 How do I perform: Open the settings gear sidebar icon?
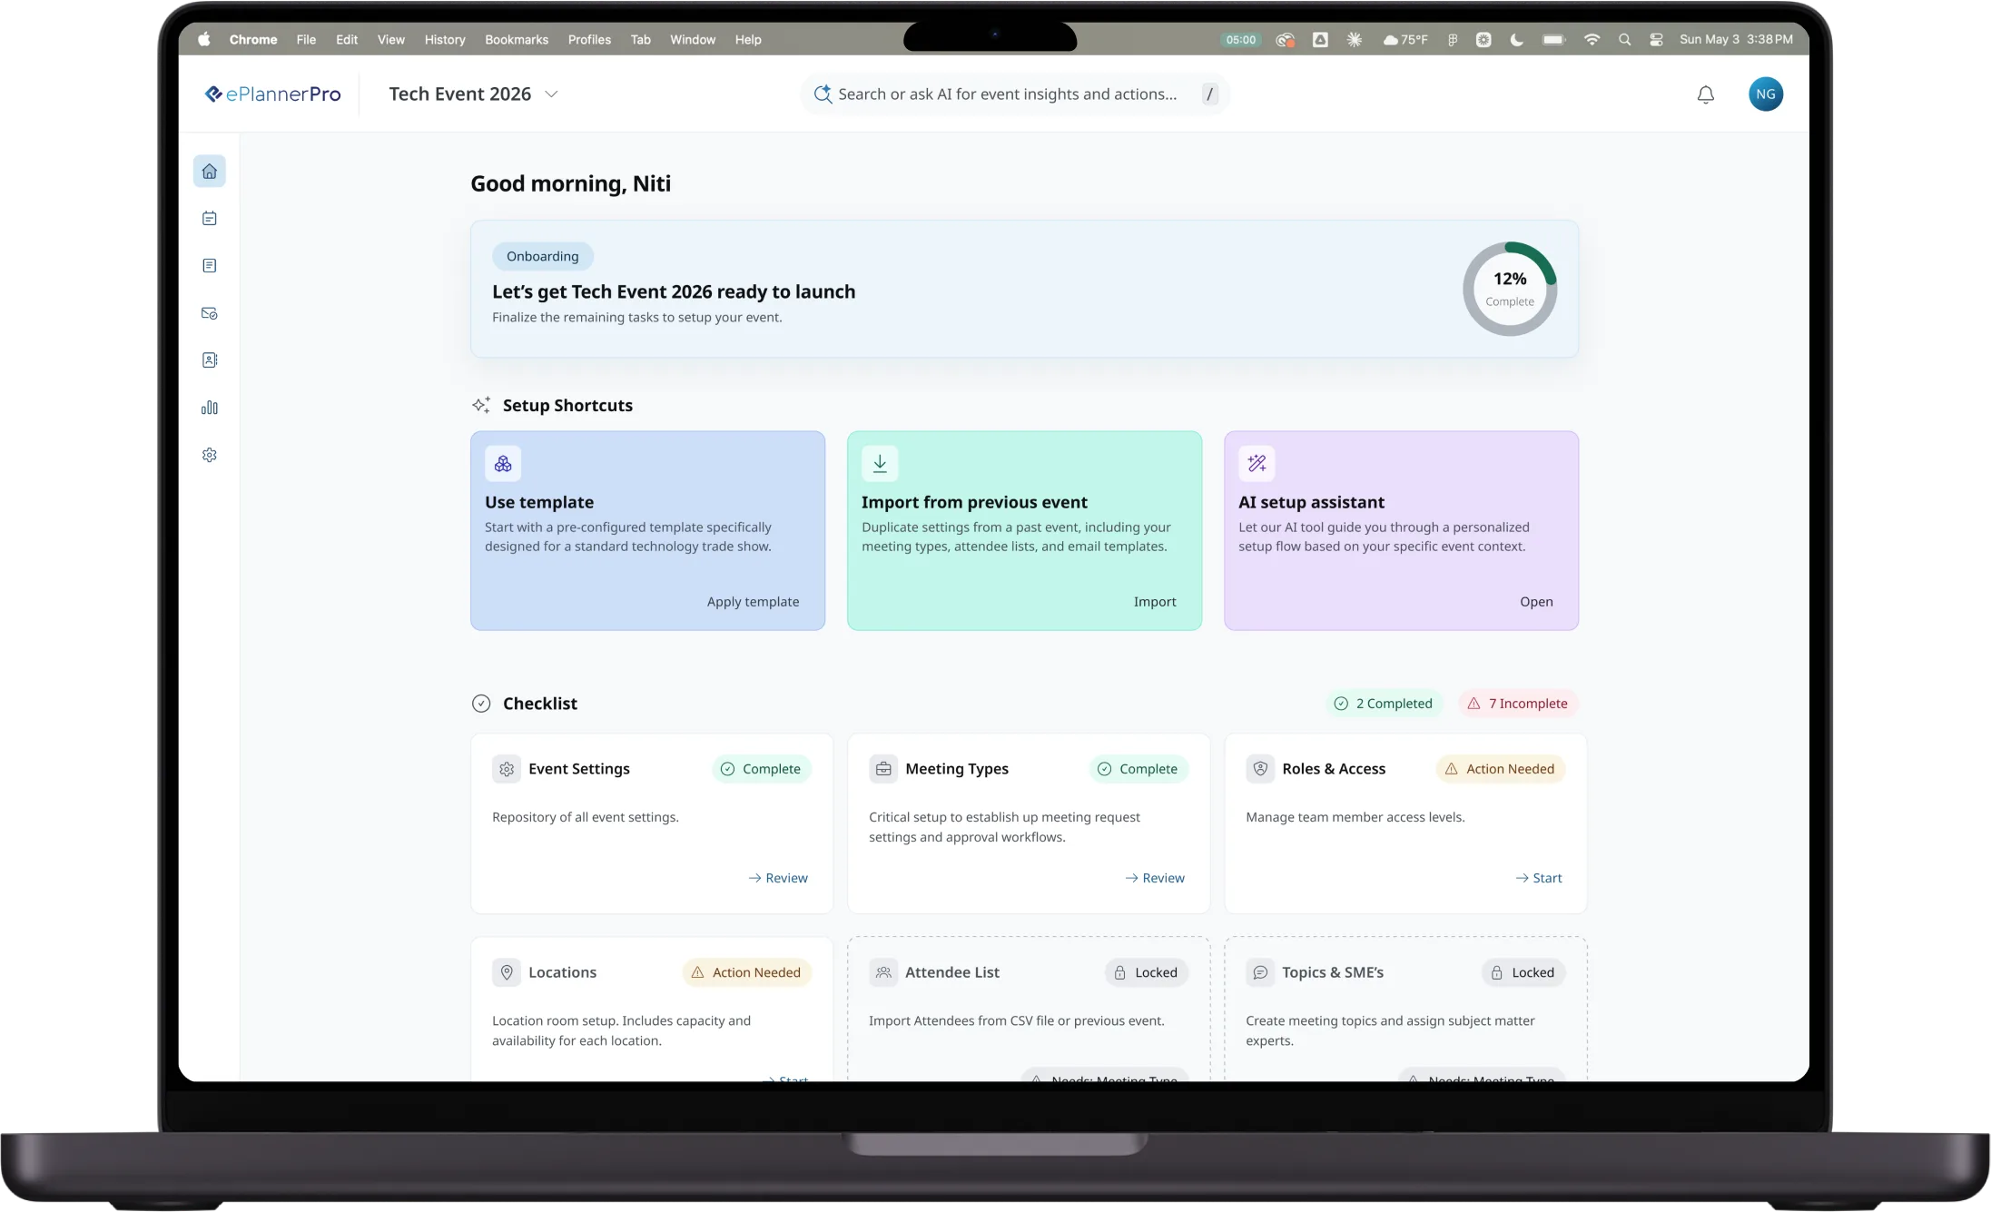pos(209,455)
